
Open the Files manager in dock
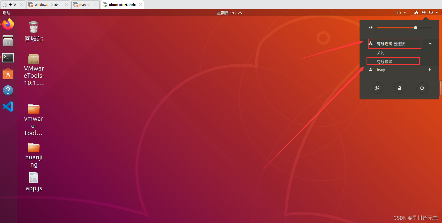click(8, 41)
